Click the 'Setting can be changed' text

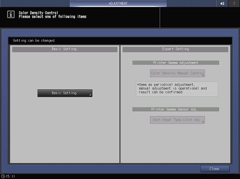pyautogui.click(x=33, y=41)
